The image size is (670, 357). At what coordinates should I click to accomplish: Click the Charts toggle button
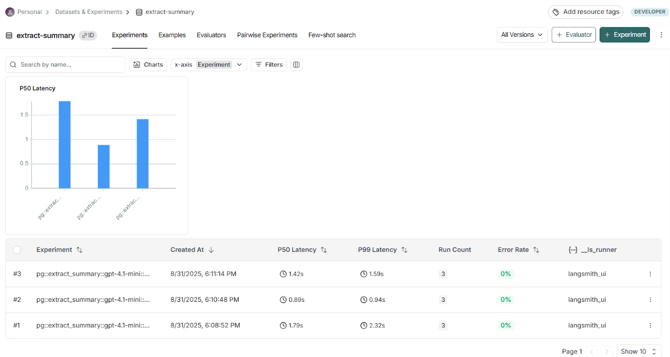(x=148, y=65)
